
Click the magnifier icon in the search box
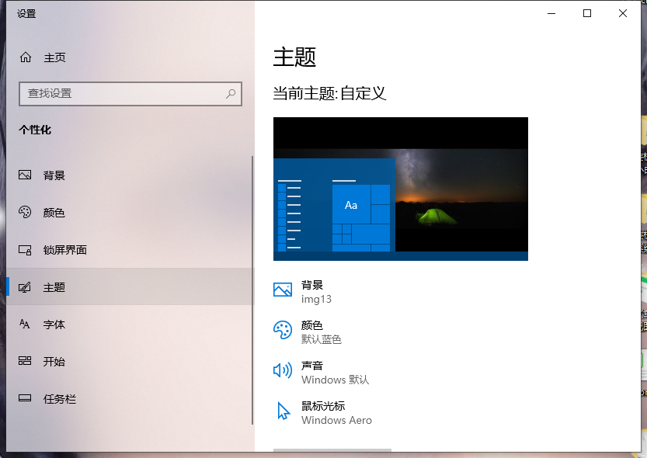click(231, 93)
